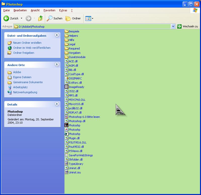Click Ordner freigeben link
The width and height of the screenshot is (201, 195).
tap(24, 53)
